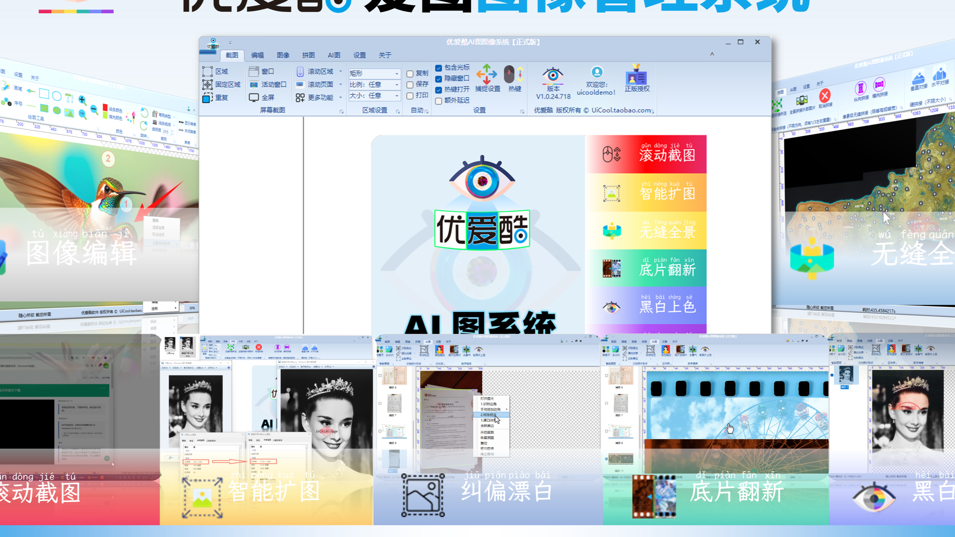955x537 pixels.
Task: Enable 额外延迟 extra delay
Action: (439, 101)
